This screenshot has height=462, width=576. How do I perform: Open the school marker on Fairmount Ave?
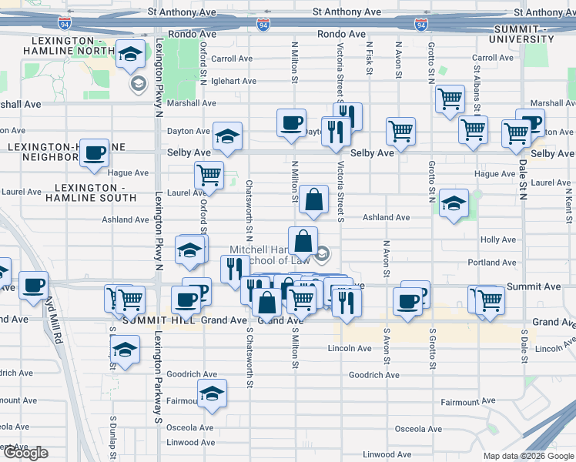click(x=212, y=396)
